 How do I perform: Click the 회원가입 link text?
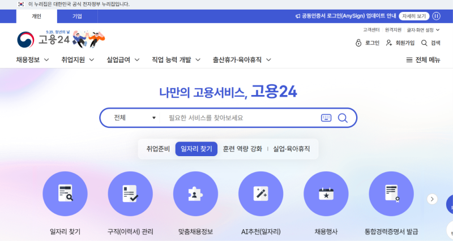coord(405,43)
